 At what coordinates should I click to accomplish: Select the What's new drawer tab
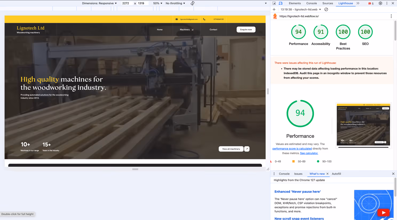tap(317, 174)
